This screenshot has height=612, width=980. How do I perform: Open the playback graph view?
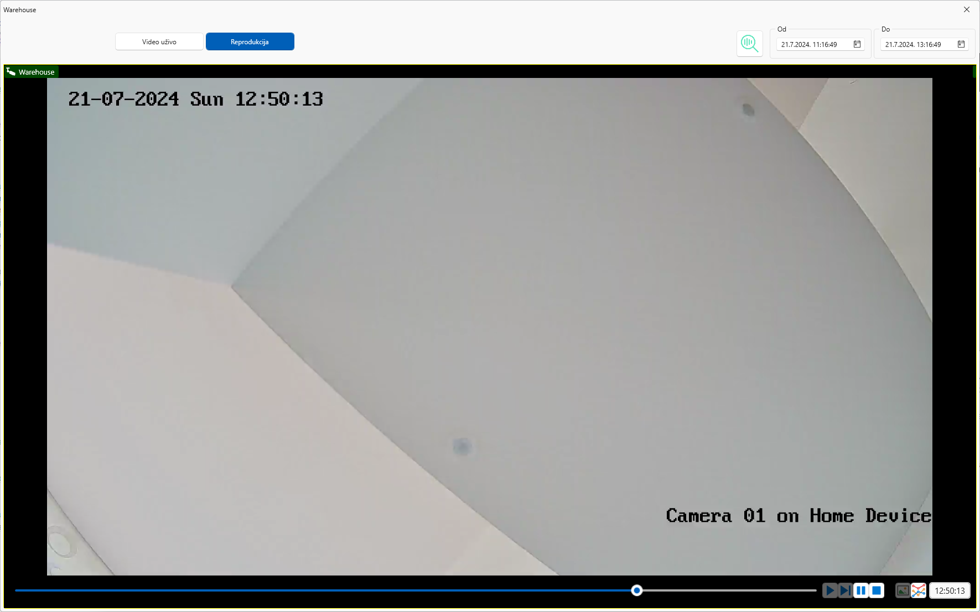(x=919, y=590)
